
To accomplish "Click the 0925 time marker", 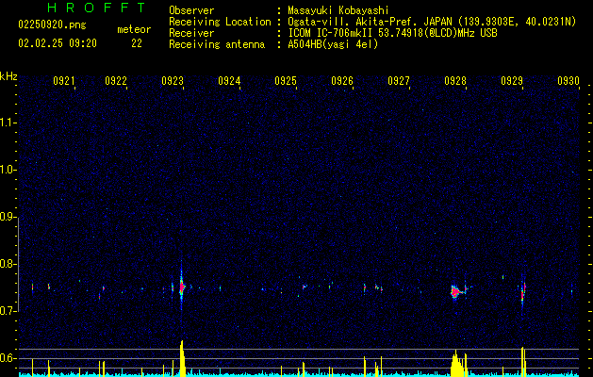I will (x=285, y=81).
